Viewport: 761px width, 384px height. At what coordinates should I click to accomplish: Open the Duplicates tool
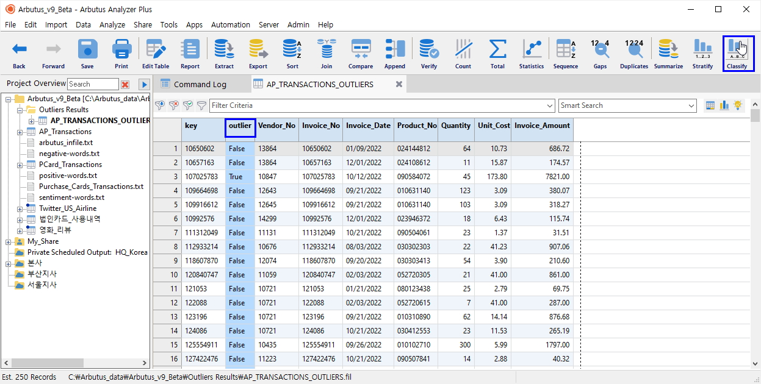coord(634,54)
